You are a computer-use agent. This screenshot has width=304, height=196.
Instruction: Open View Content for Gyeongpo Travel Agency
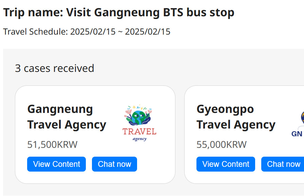coord(226,164)
